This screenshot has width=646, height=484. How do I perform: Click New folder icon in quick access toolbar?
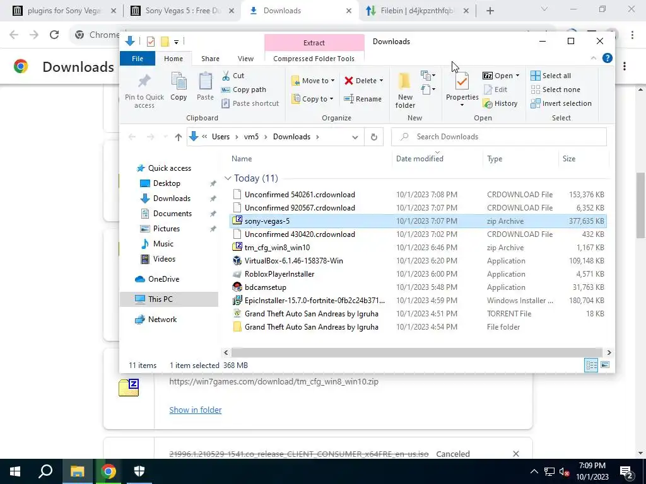point(165,42)
